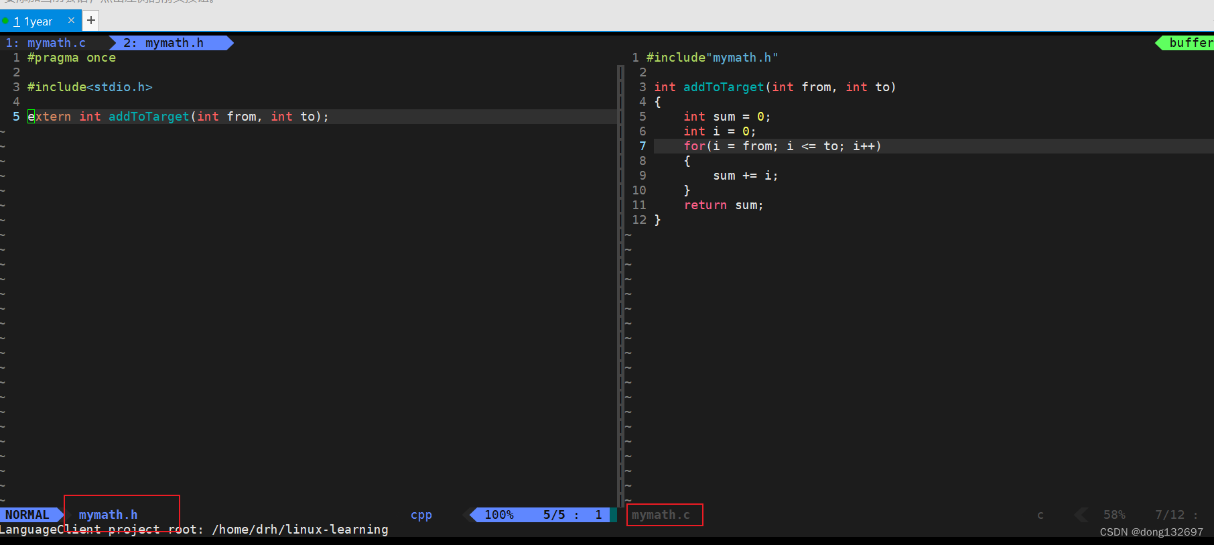Click 'addToTarget' in the header declaration

tap(149, 117)
